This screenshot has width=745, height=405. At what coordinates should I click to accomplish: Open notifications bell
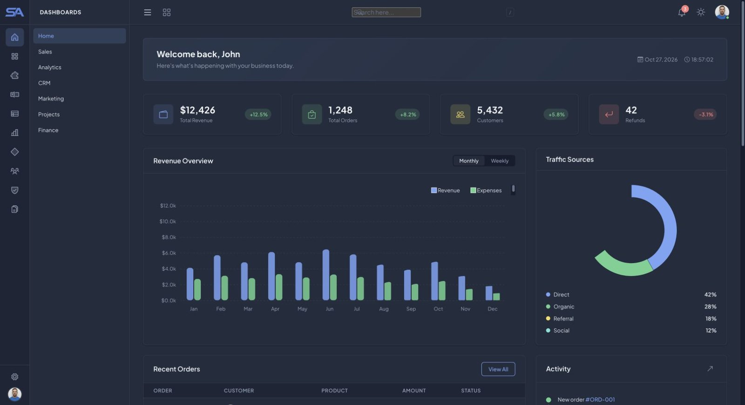682,13
